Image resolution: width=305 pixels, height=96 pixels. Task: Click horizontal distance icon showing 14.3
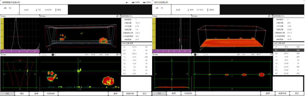198,10
